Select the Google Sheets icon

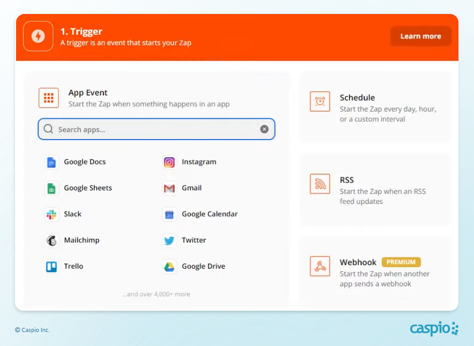(x=51, y=188)
